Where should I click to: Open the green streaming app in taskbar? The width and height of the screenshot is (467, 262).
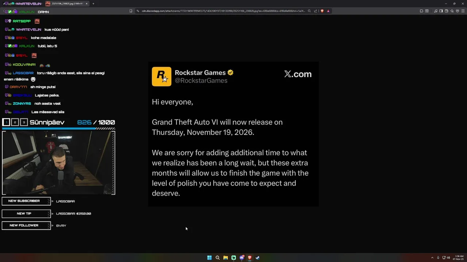233,258
